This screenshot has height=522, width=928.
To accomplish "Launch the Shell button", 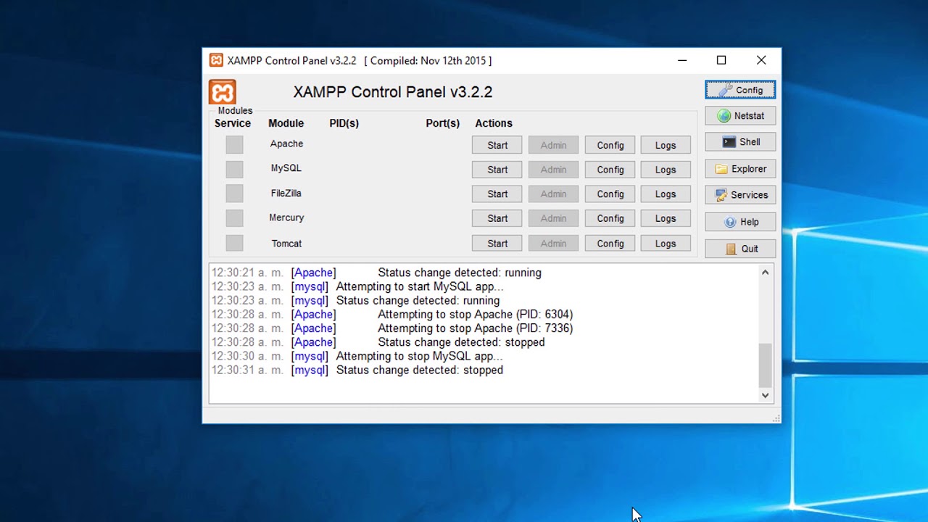I will 740,142.
